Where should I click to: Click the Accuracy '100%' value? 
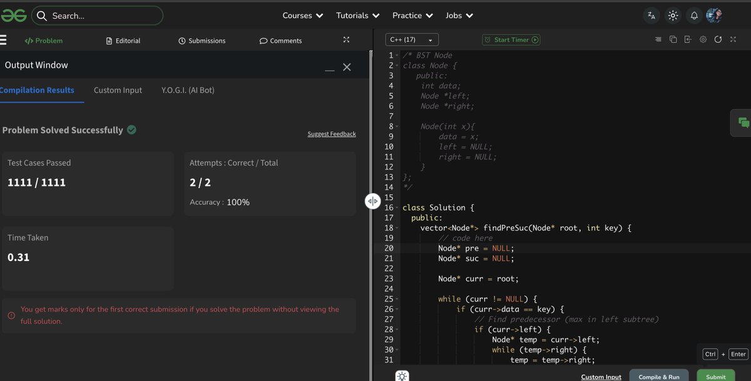point(238,202)
